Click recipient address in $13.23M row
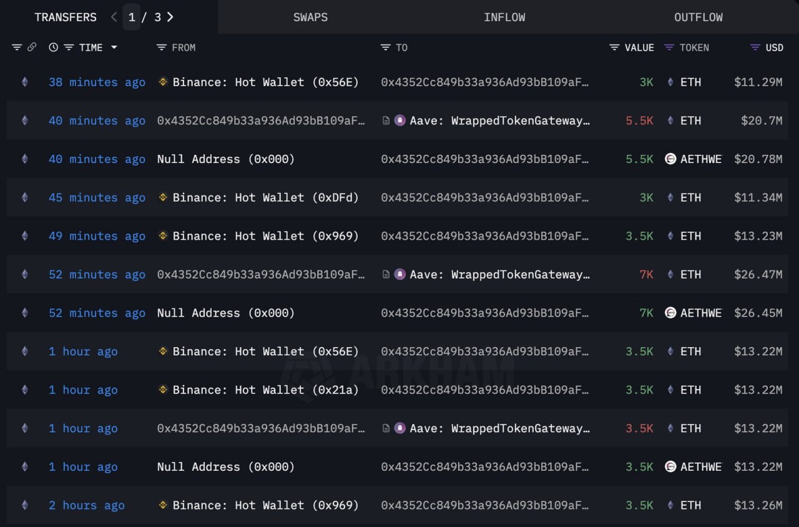Screen dimensions: 799x527 click(x=485, y=236)
